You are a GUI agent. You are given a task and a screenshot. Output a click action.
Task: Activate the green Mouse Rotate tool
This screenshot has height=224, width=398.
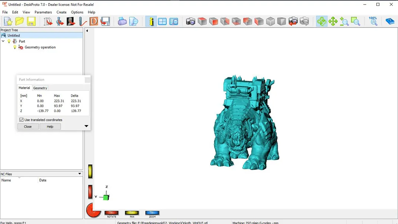point(322,21)
